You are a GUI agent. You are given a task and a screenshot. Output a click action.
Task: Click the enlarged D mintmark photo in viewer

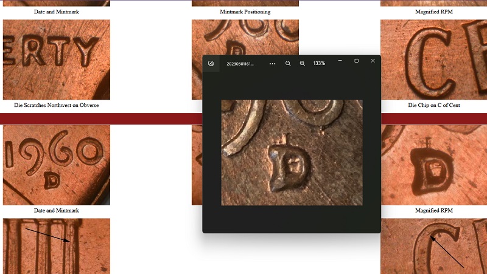[292, 152]
